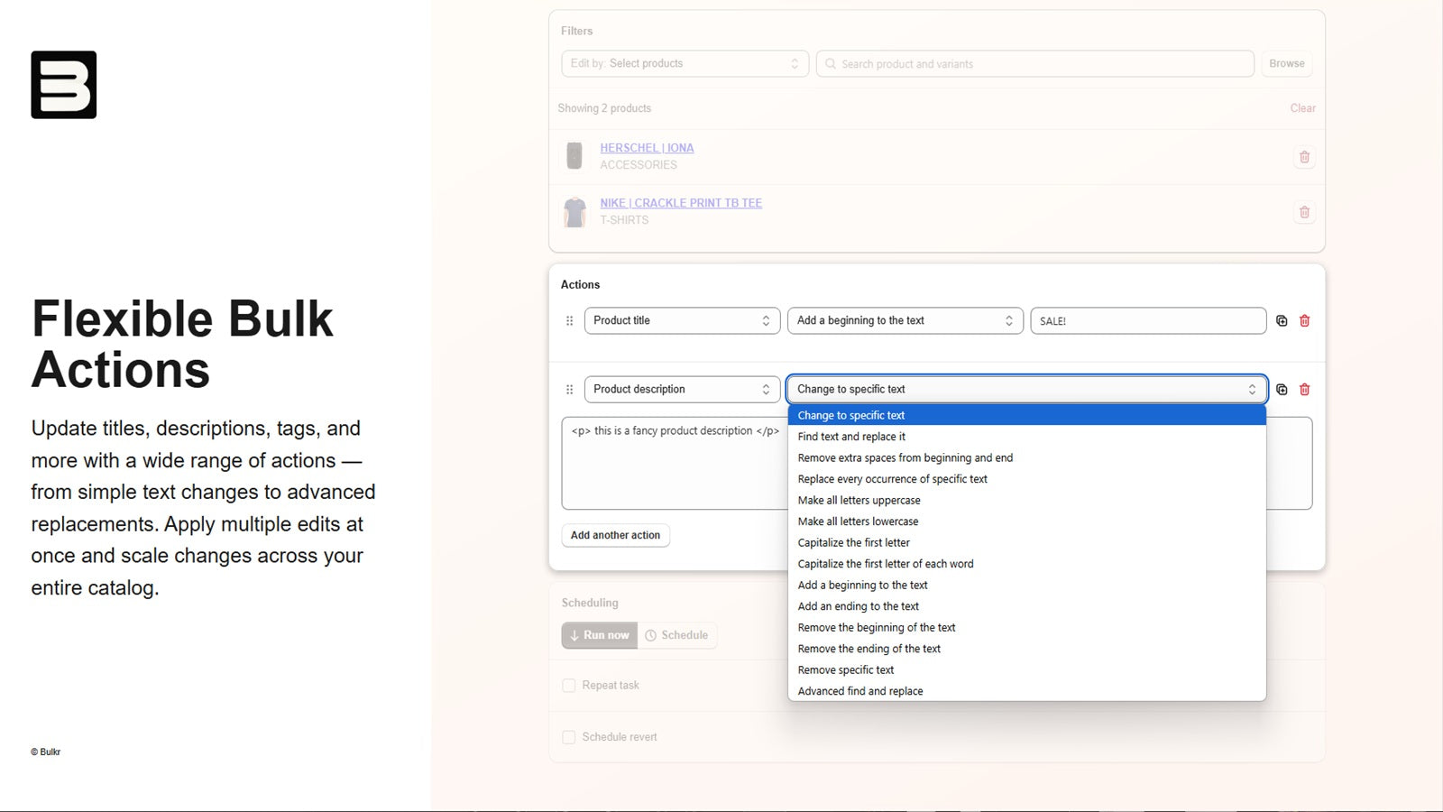The height and width of the screenshot is (812, 1443).
Task: Focus the Search product and variants field
Action: point(1034,64)
